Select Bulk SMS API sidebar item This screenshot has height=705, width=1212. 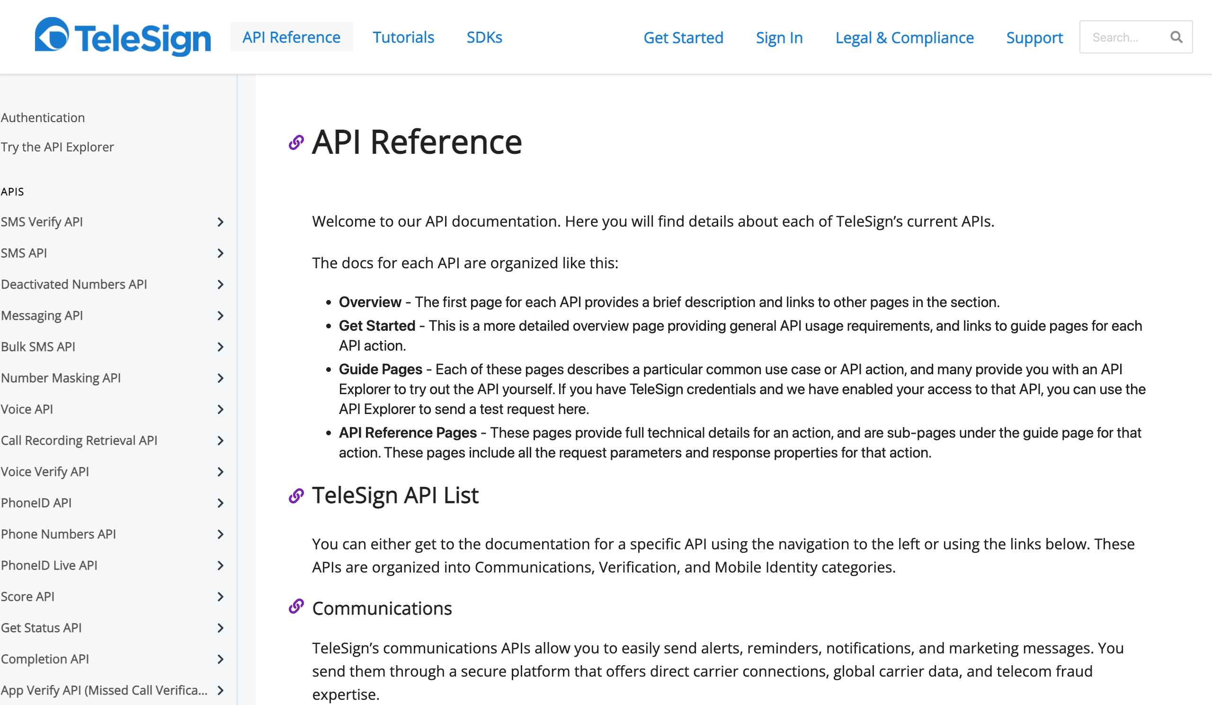(x=38, y=347)
